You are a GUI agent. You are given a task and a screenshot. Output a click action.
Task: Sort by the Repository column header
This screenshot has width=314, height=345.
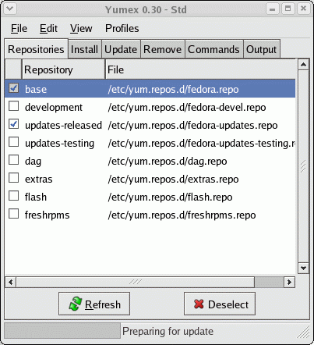pos(63,69)
